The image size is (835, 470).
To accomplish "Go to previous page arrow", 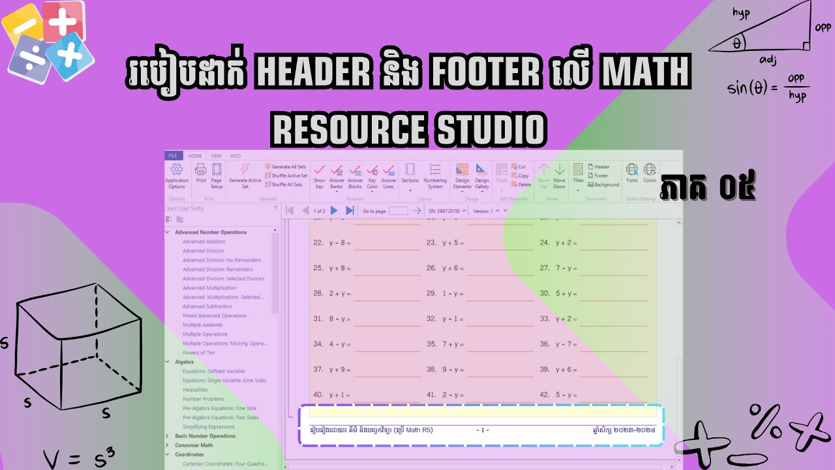I will click(305, 211).
